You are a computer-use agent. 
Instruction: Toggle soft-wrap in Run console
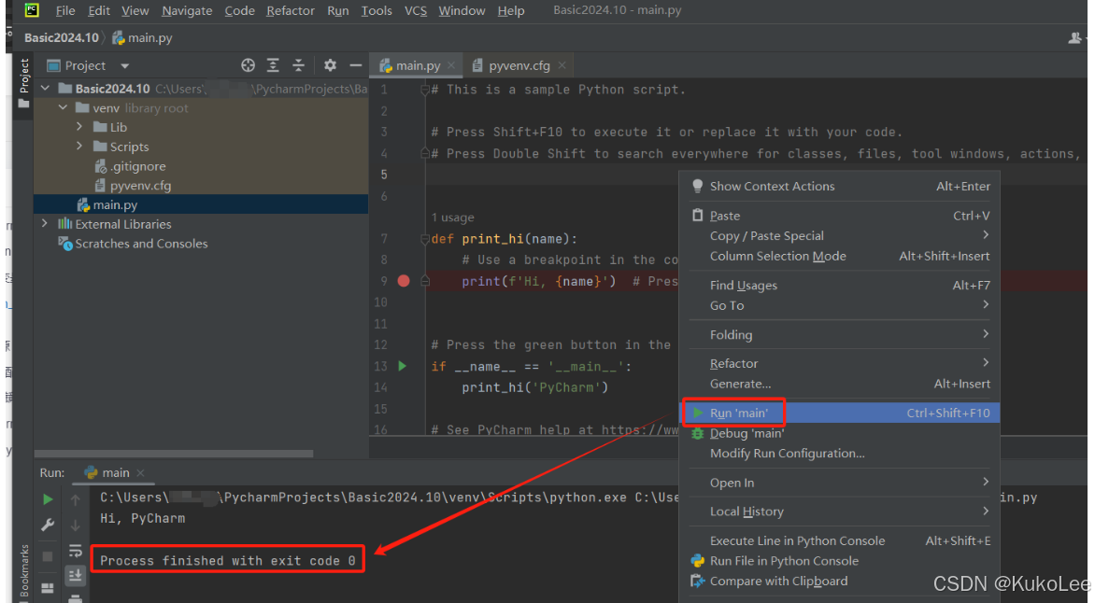tap(76, 551)
